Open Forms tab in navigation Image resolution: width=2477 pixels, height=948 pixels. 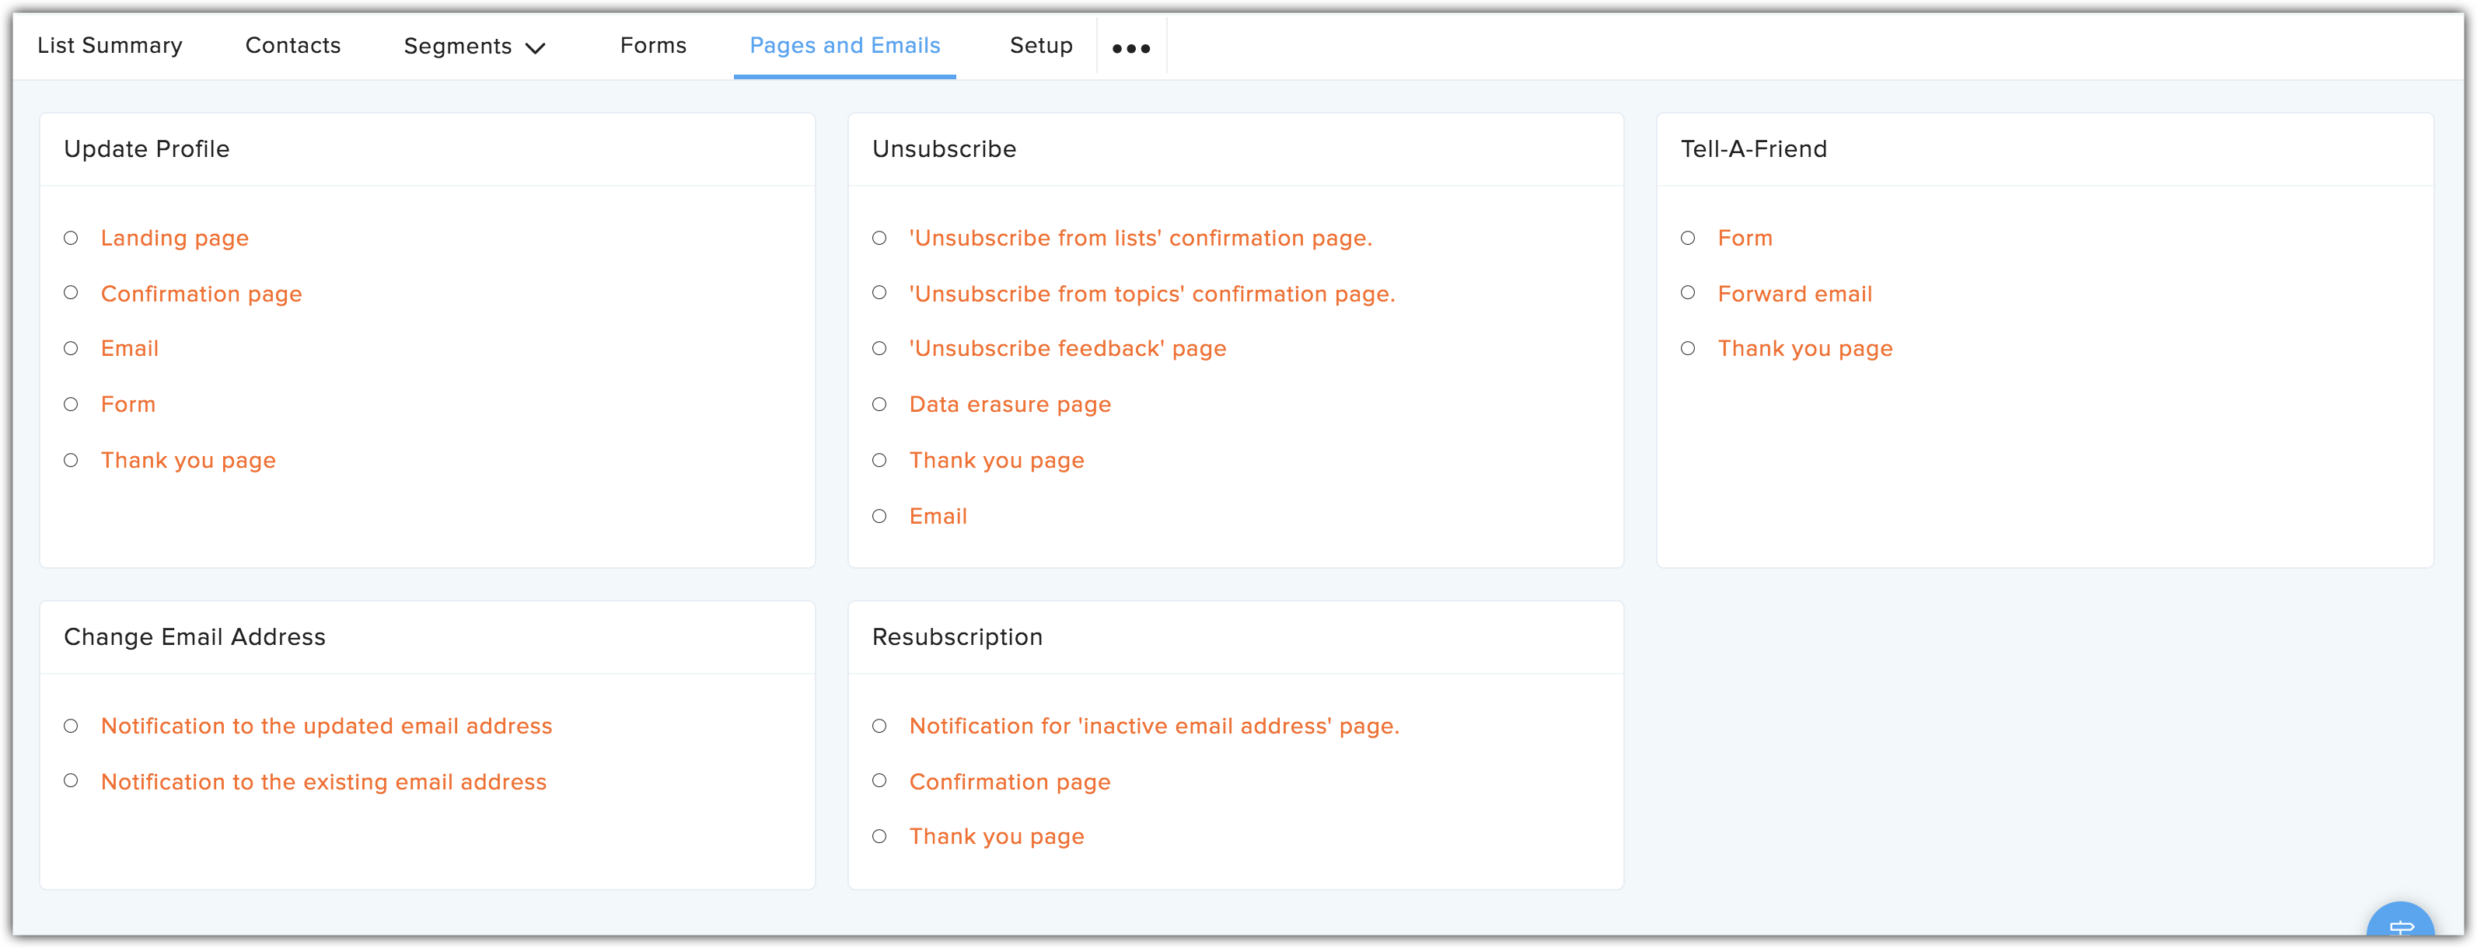point(654,44)
